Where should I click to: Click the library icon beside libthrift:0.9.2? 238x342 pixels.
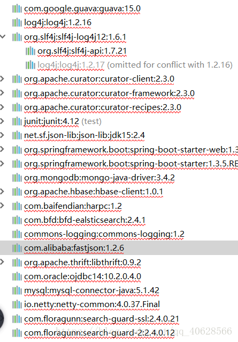tap(17, 262)
